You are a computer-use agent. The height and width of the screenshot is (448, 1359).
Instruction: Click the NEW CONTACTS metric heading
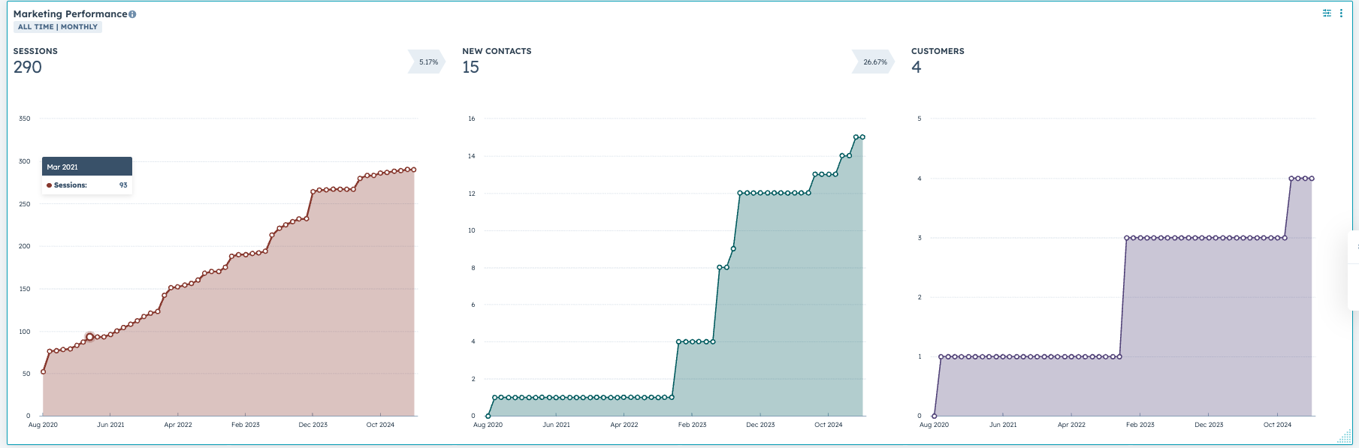point(497,51)
